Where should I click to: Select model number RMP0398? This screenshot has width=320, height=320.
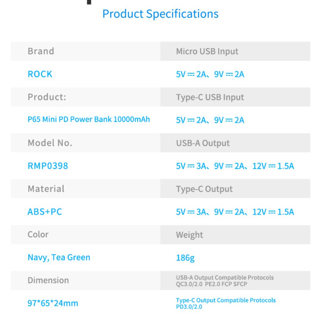[x=48, y=166]
